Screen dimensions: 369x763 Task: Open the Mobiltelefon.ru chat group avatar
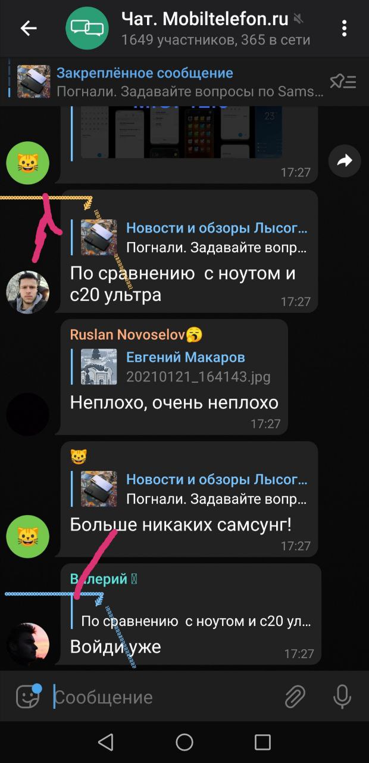(87, 28)
